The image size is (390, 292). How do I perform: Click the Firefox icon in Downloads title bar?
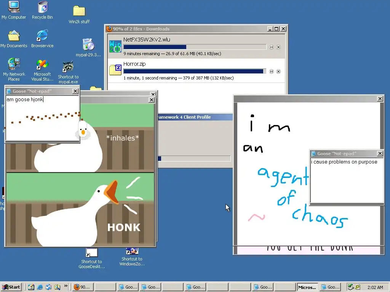109,29
